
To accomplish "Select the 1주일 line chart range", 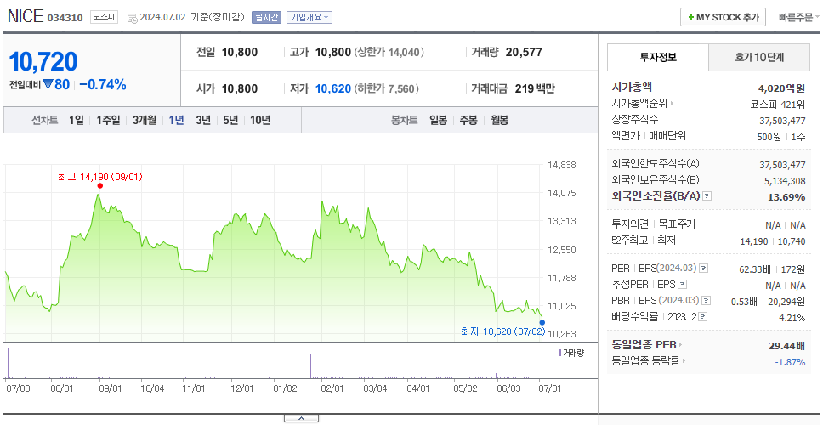I will point(108,120).
